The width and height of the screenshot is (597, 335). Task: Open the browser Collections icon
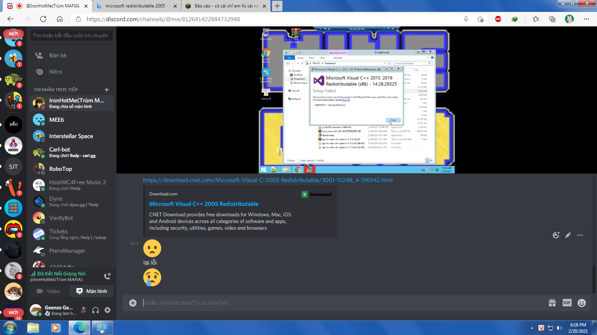(x=552, y=19)
